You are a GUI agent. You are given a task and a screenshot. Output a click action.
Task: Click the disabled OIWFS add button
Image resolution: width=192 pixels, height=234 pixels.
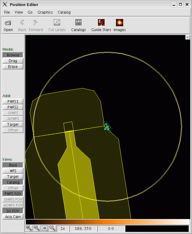tap(13, 113)
